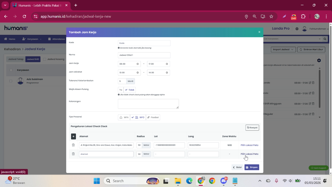The height and width of the screenshot is (187, 332).
Task: Open the schedule panel gear settings icon
Action: (319, 60)
